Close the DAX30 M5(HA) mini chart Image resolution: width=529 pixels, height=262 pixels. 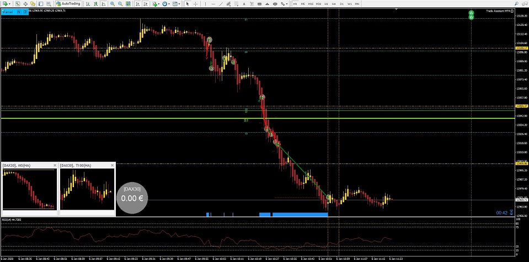click(x=55, y=165)
